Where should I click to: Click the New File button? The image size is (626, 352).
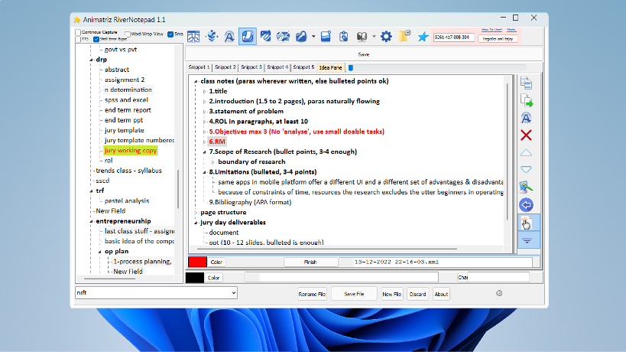pyautogui.click(x=391, y=294)
